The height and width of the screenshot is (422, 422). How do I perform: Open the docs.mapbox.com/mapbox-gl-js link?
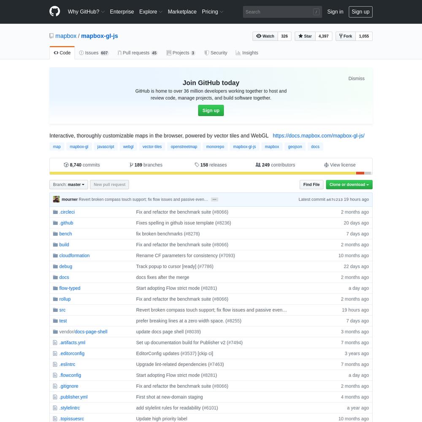318,135
